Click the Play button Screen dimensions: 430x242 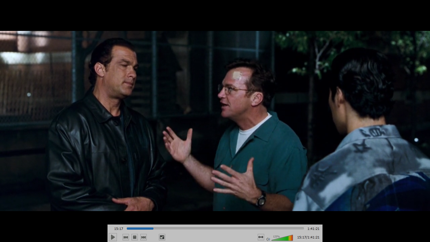(x=113, y=237)
